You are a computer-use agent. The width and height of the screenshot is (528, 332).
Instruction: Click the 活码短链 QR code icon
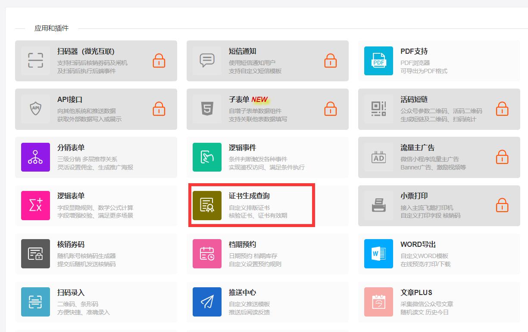pyautogui.click(x=378, y=109)
